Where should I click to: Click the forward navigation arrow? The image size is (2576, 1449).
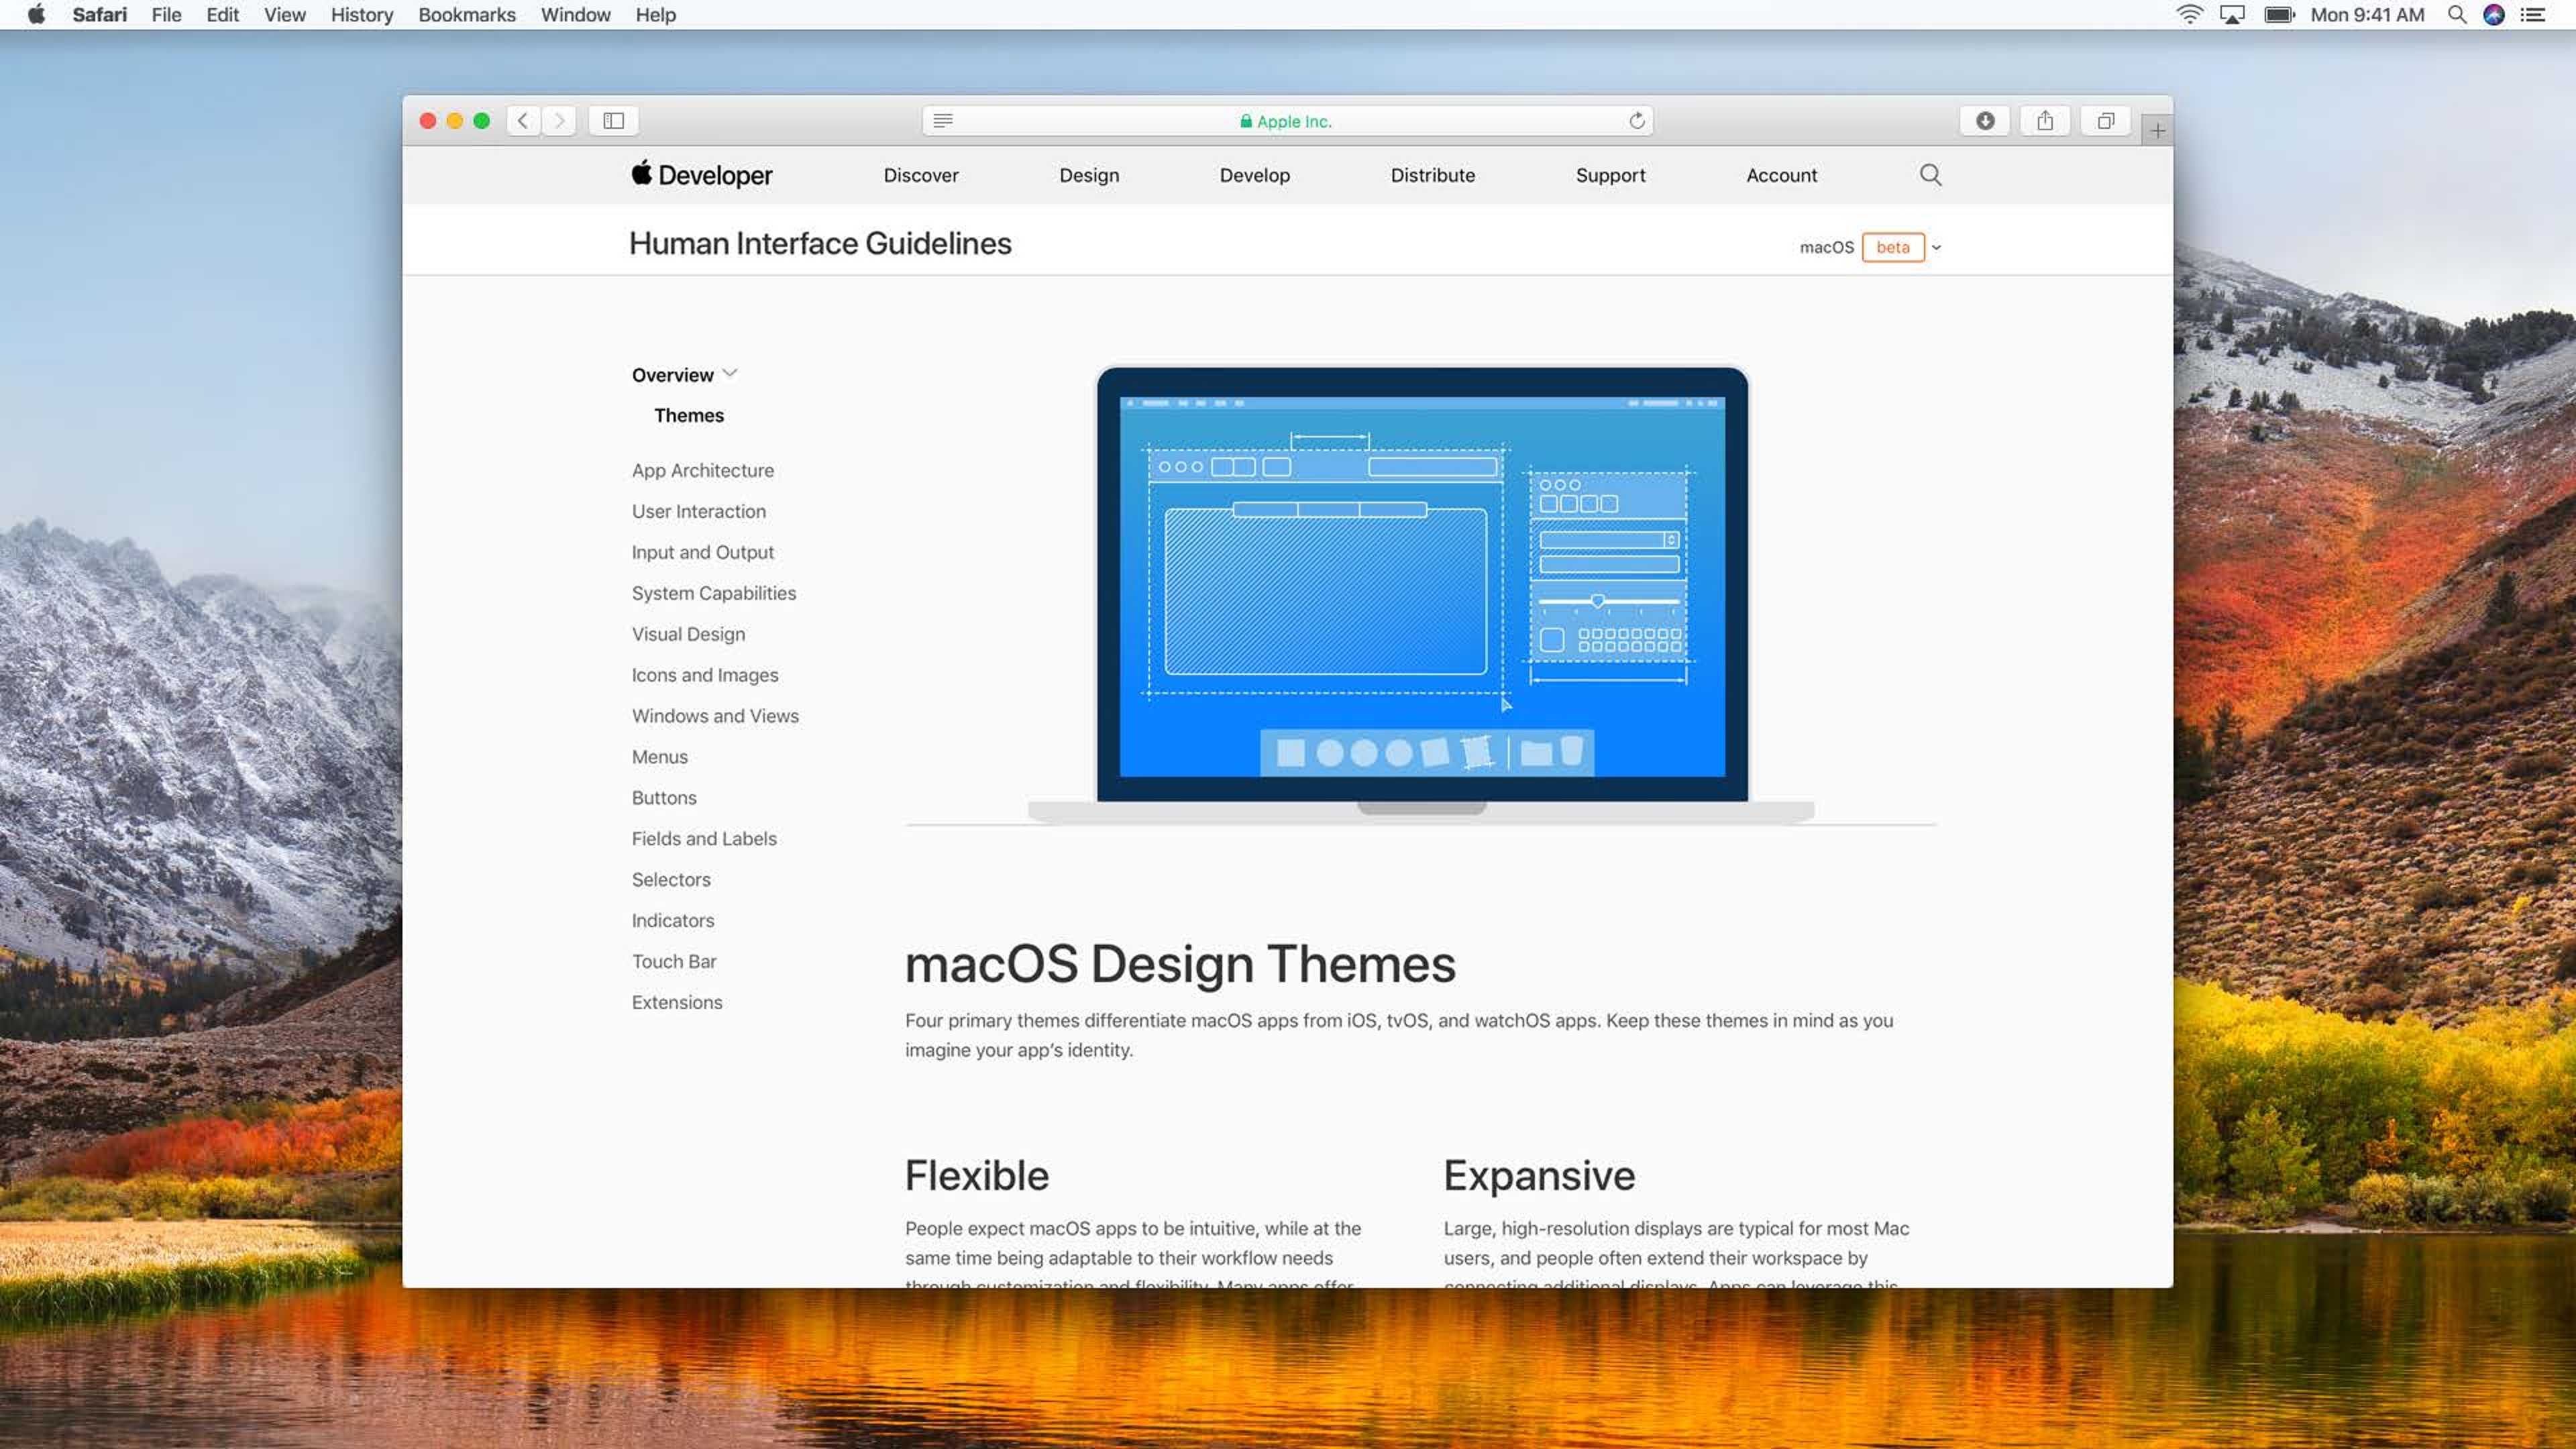[x=560, y=121]
